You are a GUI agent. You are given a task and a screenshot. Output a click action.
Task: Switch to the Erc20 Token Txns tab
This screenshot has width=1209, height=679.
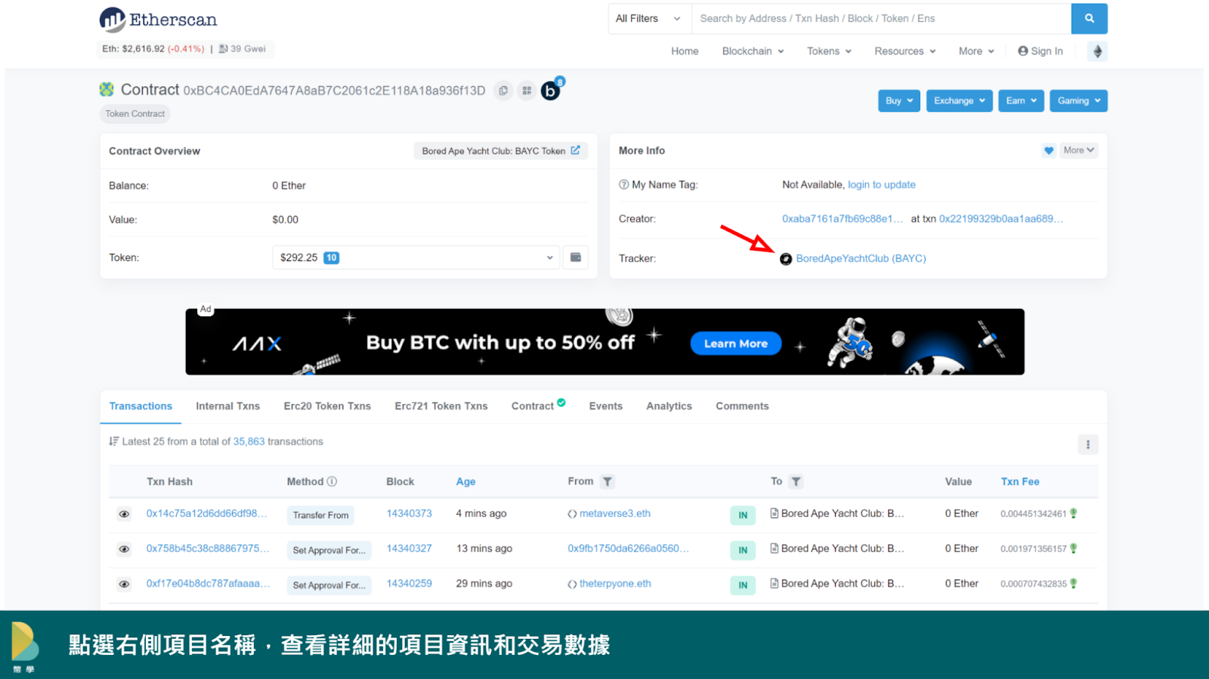pyautogui.click(x=327, y=406)
